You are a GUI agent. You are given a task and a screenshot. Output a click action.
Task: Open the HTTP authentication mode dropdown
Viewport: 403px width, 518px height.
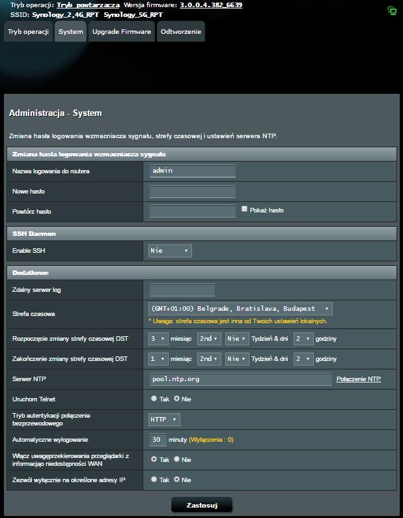tap(164, 420)
